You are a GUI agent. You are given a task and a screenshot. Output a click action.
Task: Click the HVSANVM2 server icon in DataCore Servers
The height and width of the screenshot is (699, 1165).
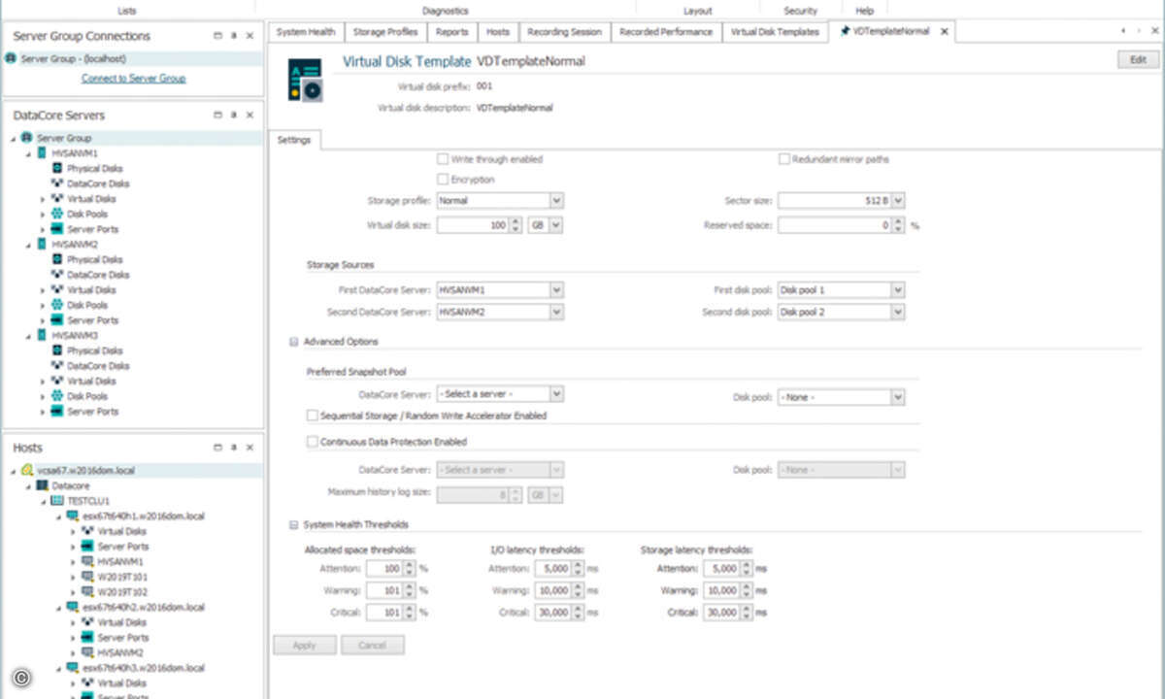tap(42, 245)
